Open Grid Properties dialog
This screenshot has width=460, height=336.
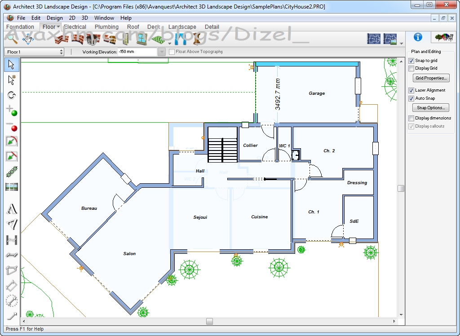pyautogui.click(x=431, y=78)
